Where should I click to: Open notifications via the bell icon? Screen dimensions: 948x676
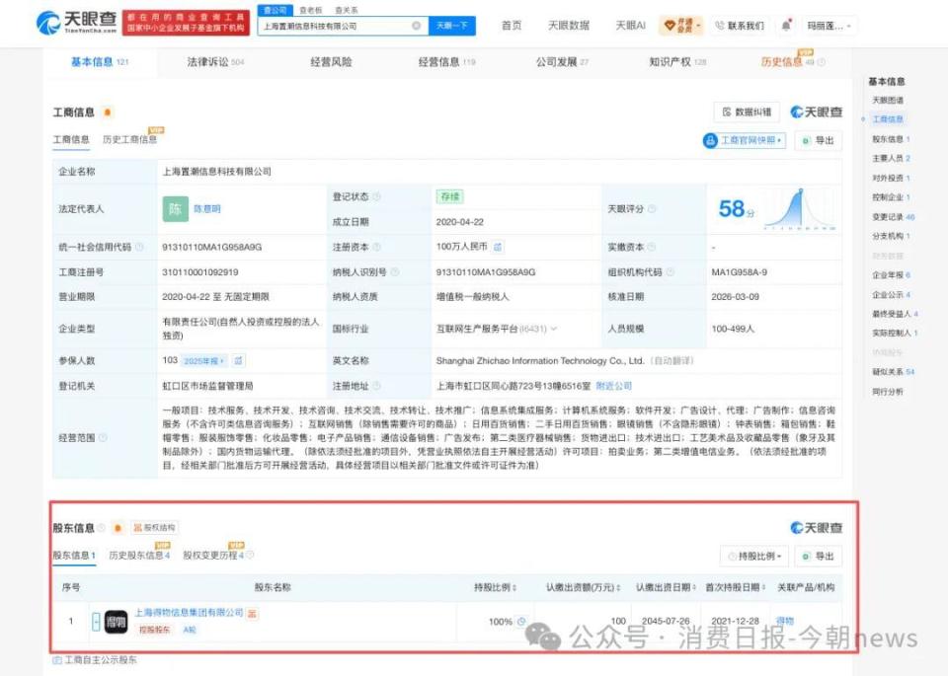786,26
